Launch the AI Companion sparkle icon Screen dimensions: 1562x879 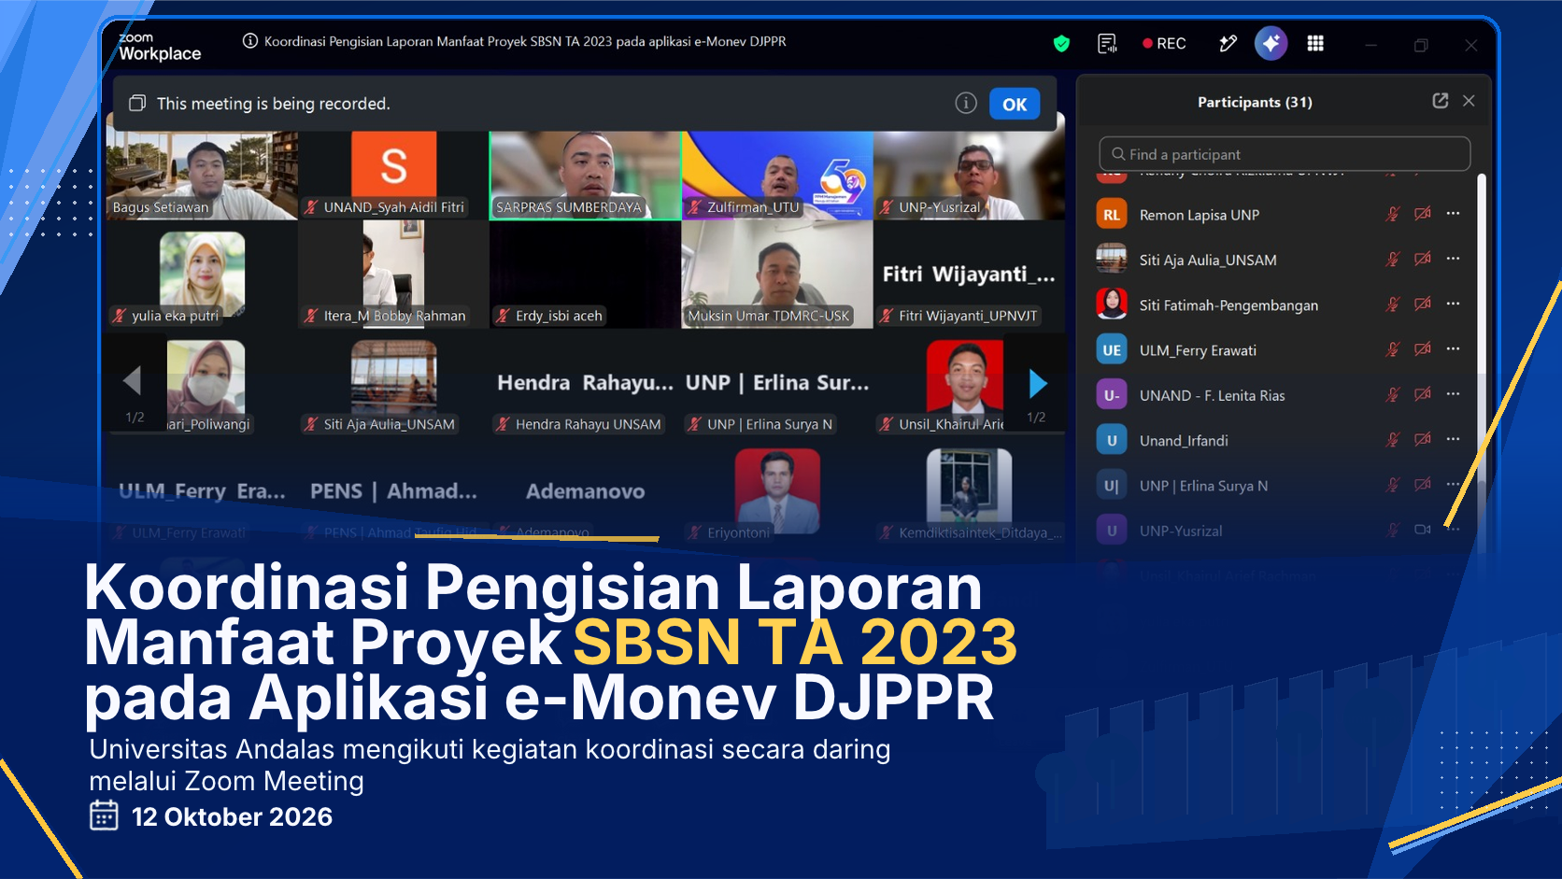pos(1271,43)
